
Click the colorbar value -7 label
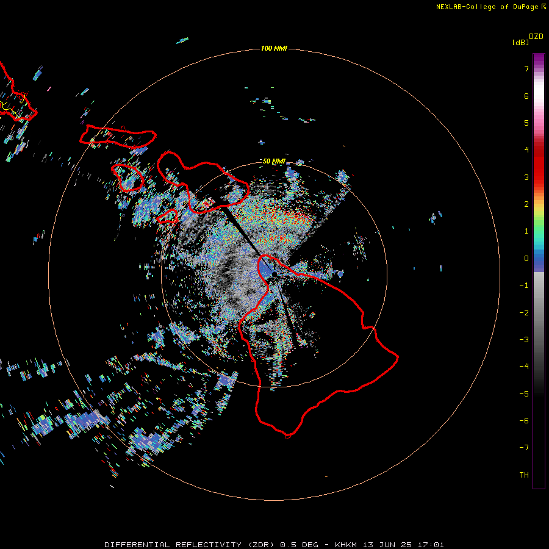click(524, 448)
